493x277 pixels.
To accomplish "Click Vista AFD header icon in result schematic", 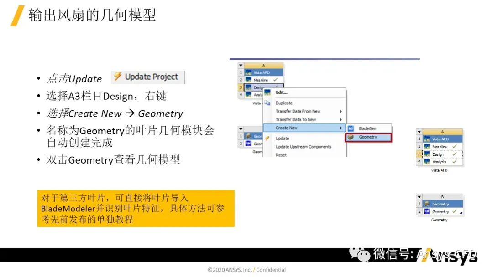I will (427, 139).
